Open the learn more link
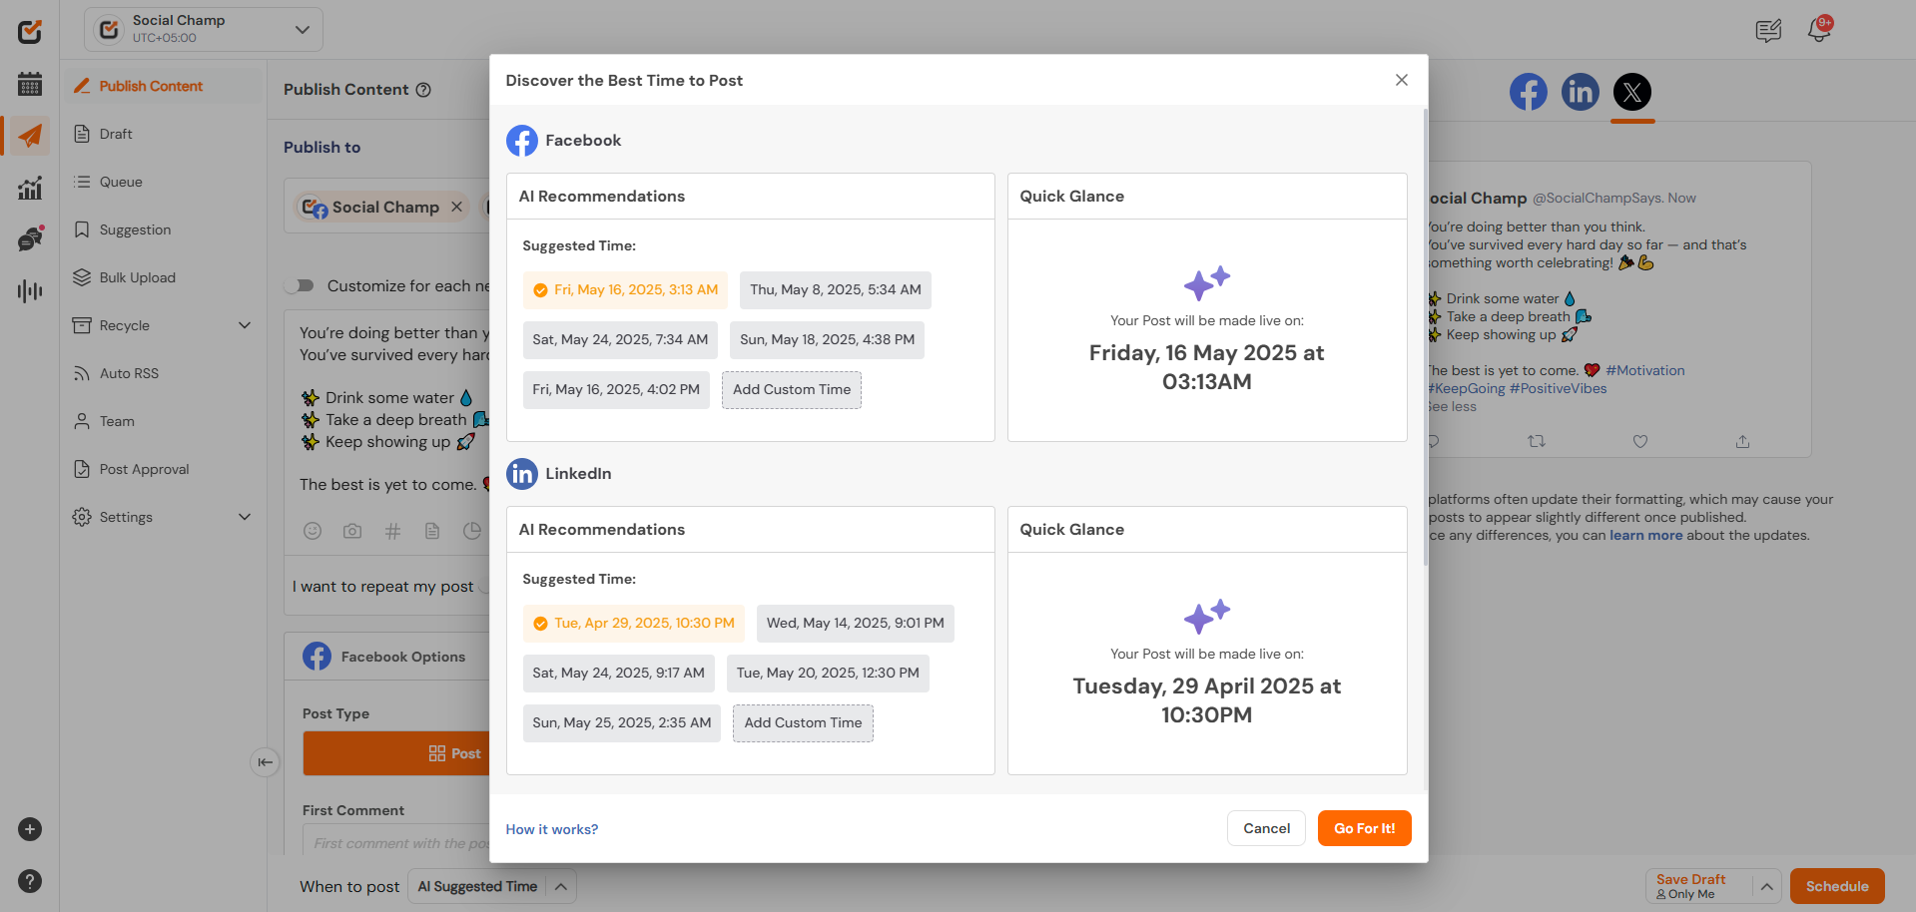This screenshot has width=1916, height=912. pos(1645,535)
